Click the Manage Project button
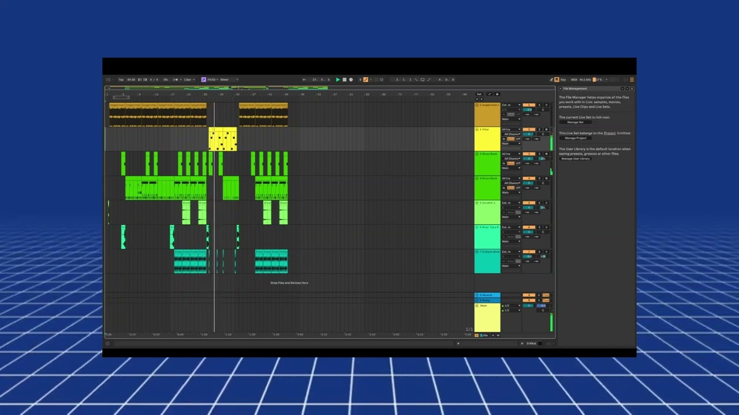The height and width of the screenshot is (415, 739). 576,138
